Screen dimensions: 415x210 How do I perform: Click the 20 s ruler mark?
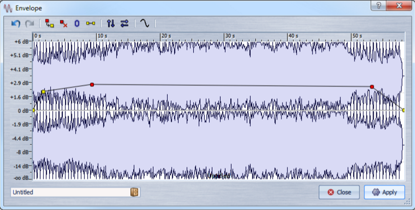pyautogui.click(x=166, y=36)
